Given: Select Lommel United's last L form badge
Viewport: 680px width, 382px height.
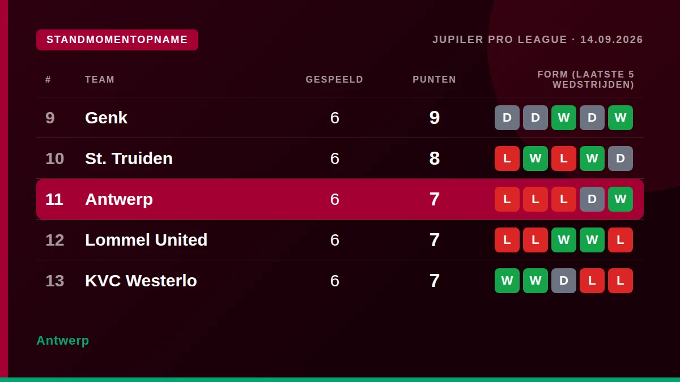Looking at the screenshot, I should [x=620, y=240].
